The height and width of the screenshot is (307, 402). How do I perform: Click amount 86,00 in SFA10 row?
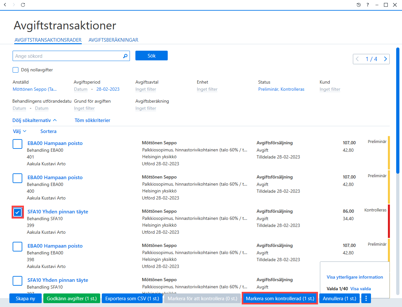coord(348,211)
